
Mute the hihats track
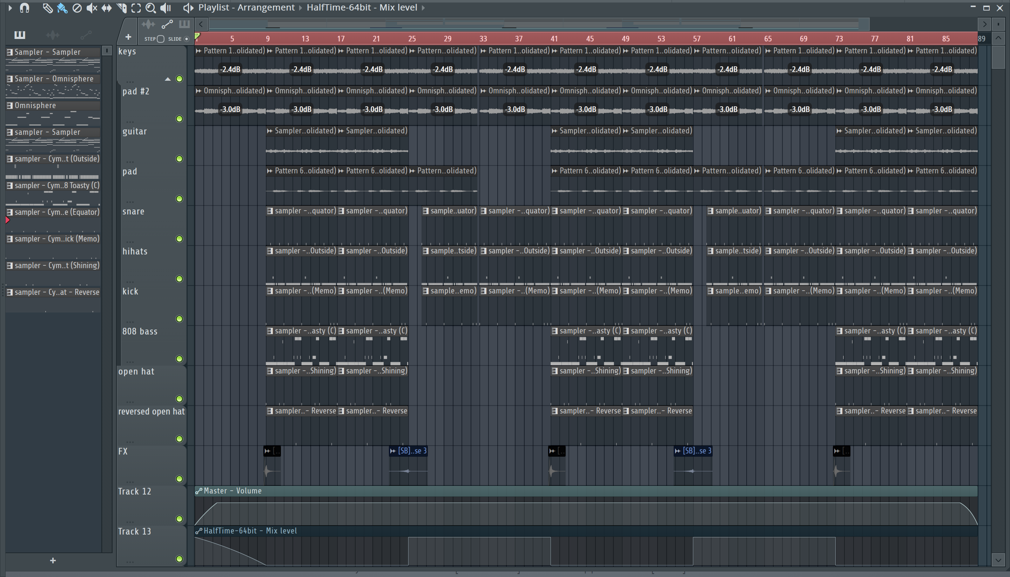[179, 279]
